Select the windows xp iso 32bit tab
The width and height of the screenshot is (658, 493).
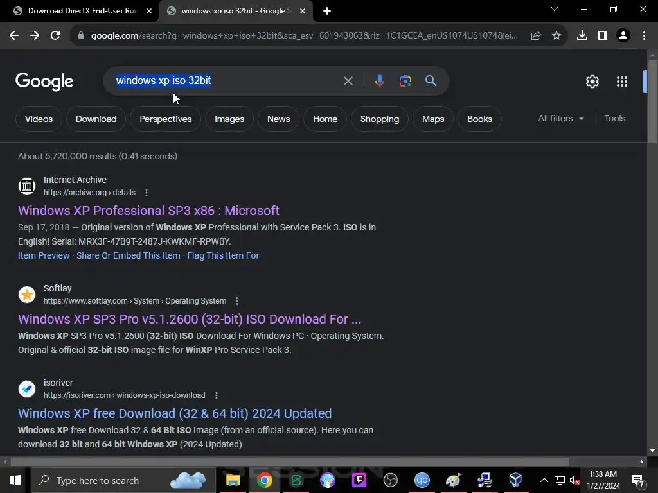(235, 11)
